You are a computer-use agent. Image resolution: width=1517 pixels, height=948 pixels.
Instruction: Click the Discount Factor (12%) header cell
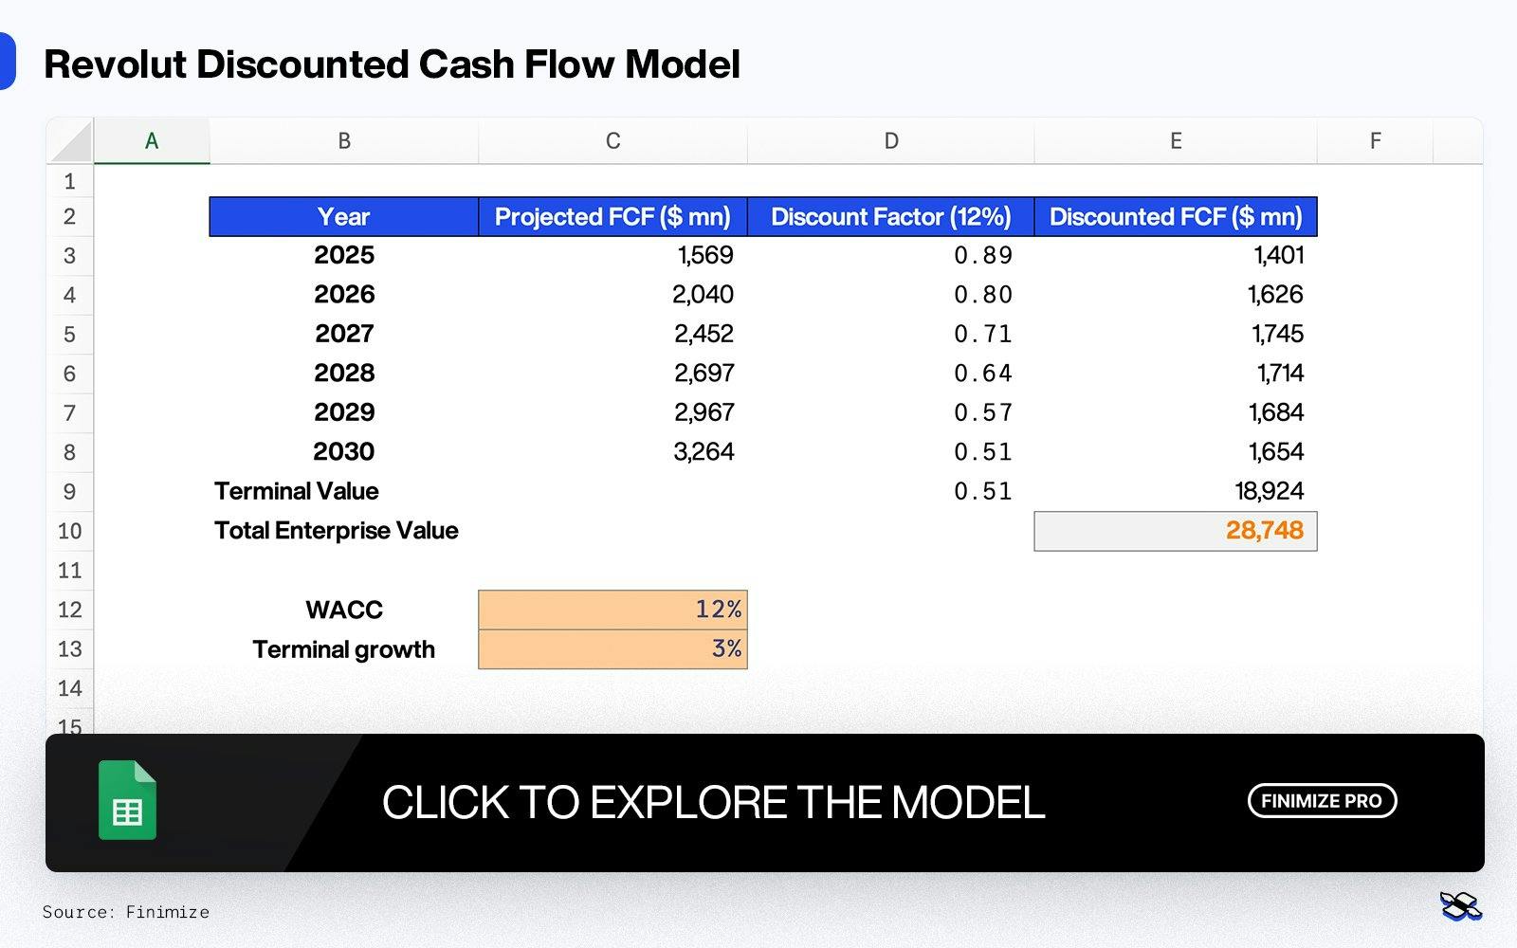tap(891, 217)
